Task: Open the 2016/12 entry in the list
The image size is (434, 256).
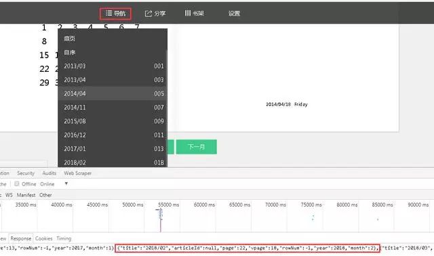Action: pos(112,135)
